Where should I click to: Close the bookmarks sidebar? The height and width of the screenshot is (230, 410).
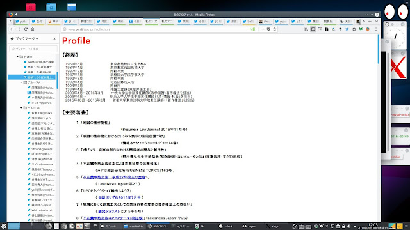click(x=54, y=38)
